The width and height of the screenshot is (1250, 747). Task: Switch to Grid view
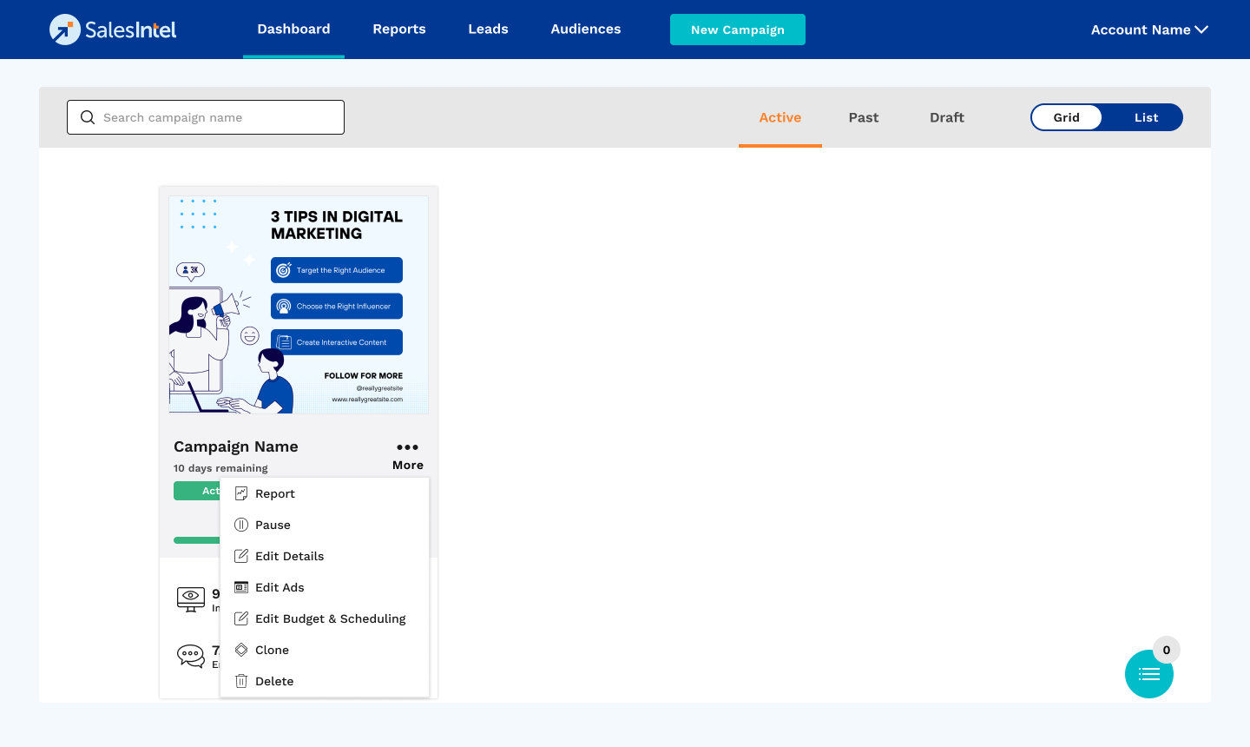pos(1066,117)
